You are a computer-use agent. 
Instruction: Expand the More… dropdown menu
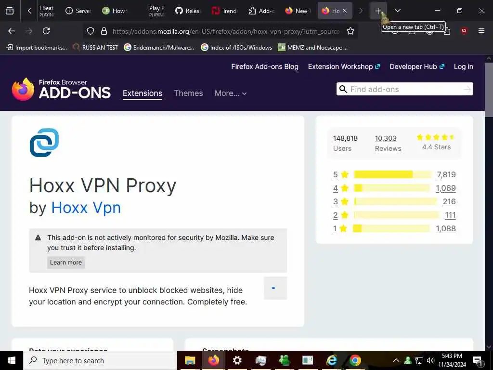point(231,93)
